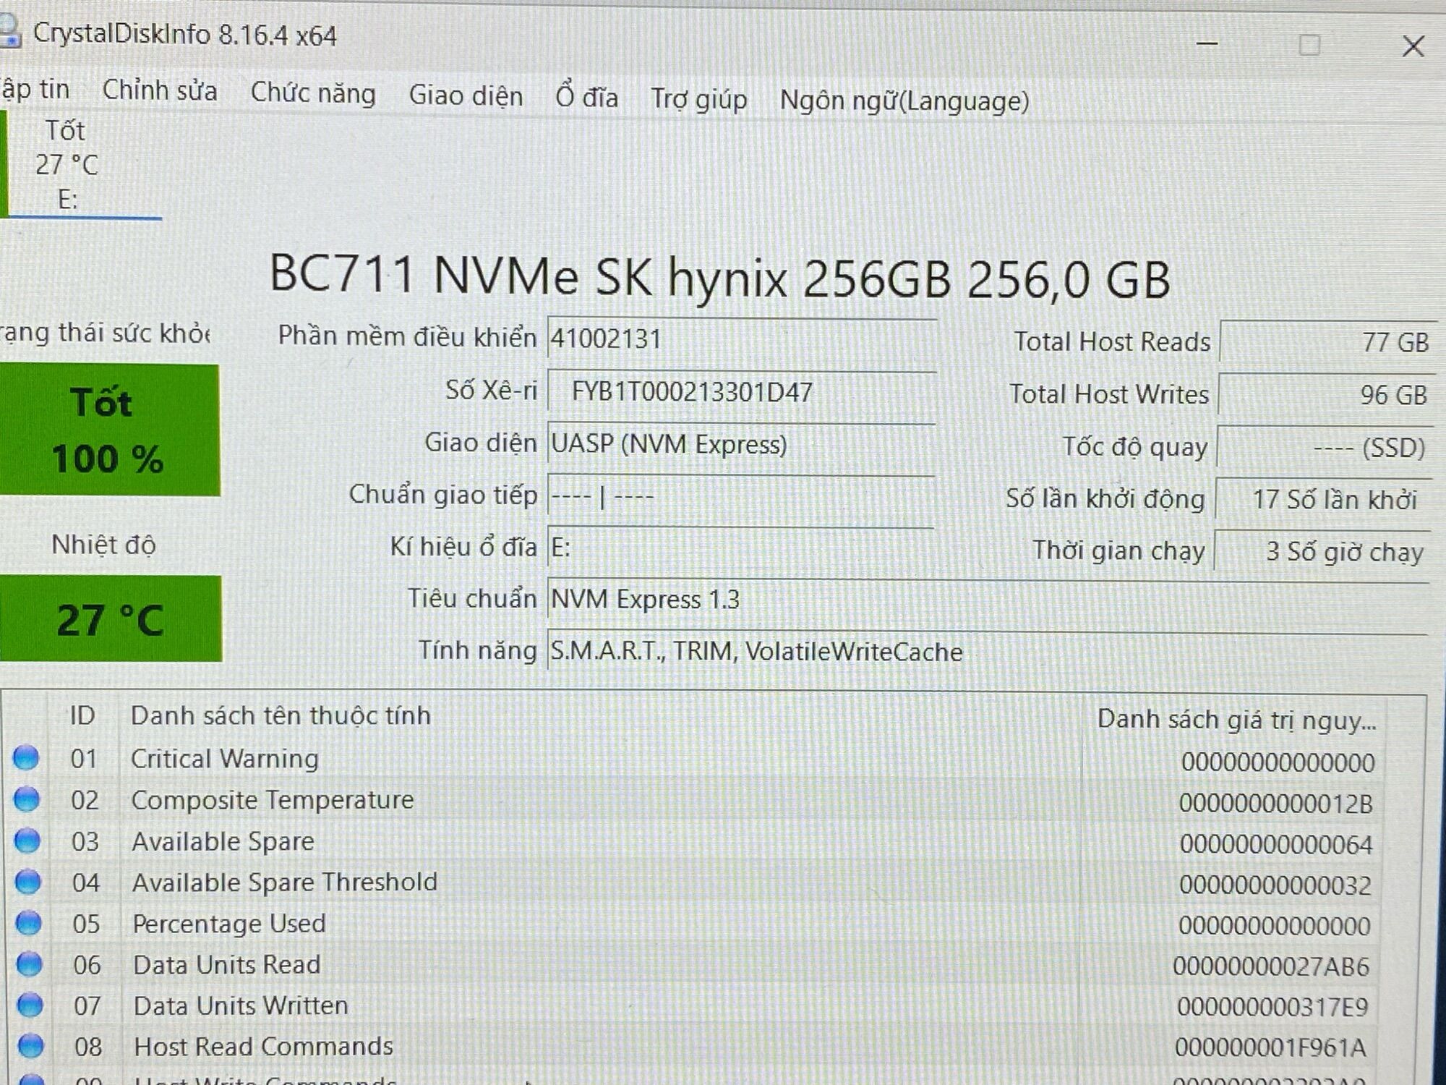Click raw value 00000000000064
The image size is (1446, 1085).
[1276, 844]
